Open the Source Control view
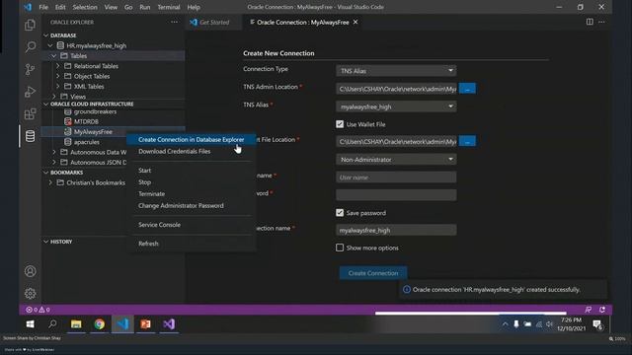Image resolution: width=632 pixels, height=355 pixels. pyautogui.click(x=30, y=70)
